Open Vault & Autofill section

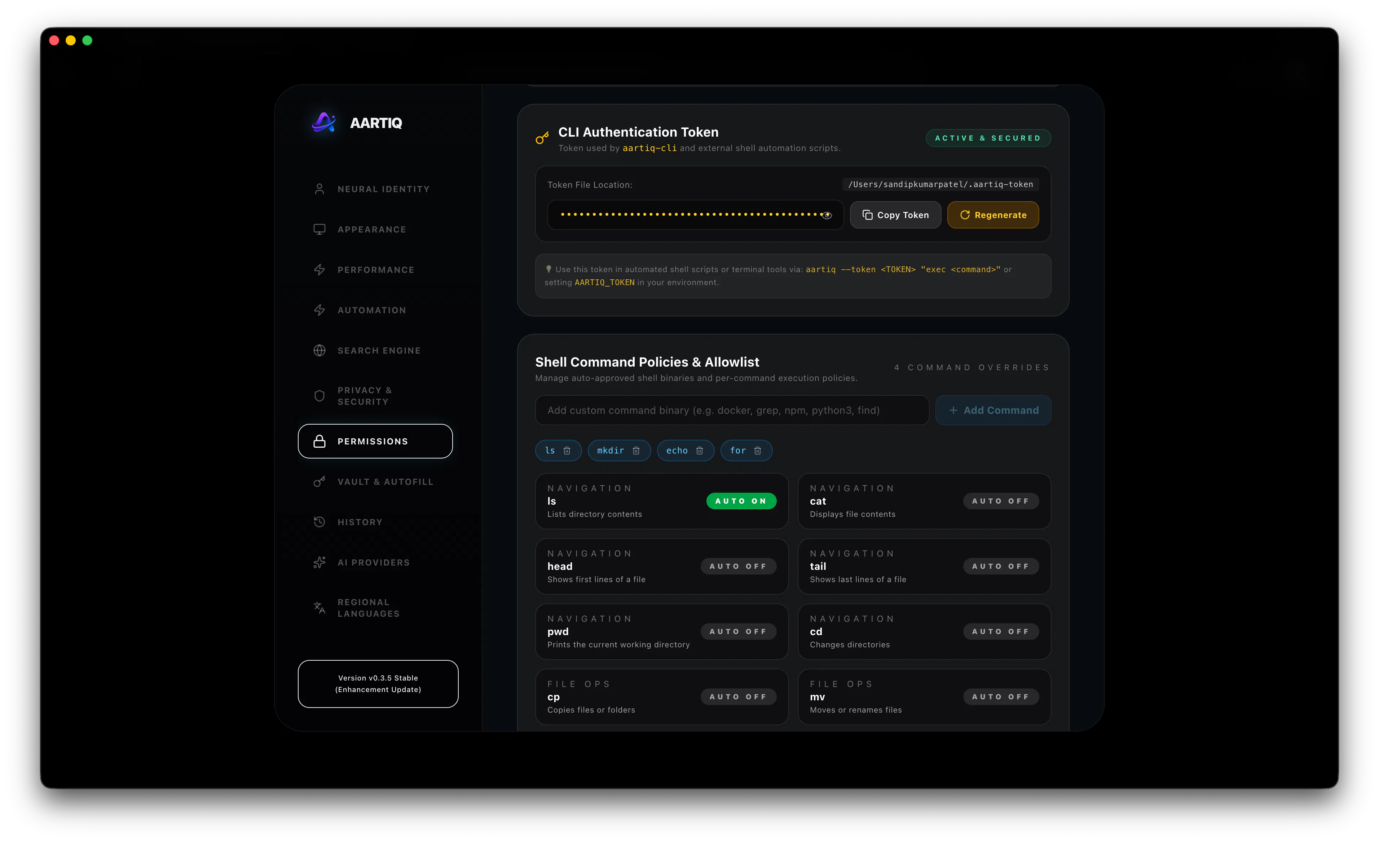[x=375, y=482]
